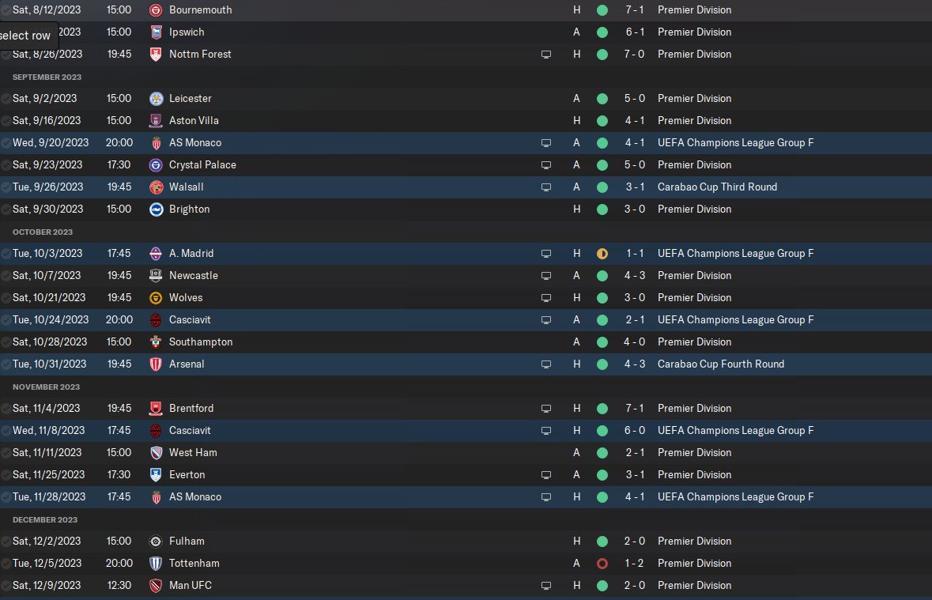
Task: Click TV icon on the Man UFC row
Action: coord(545,586)
